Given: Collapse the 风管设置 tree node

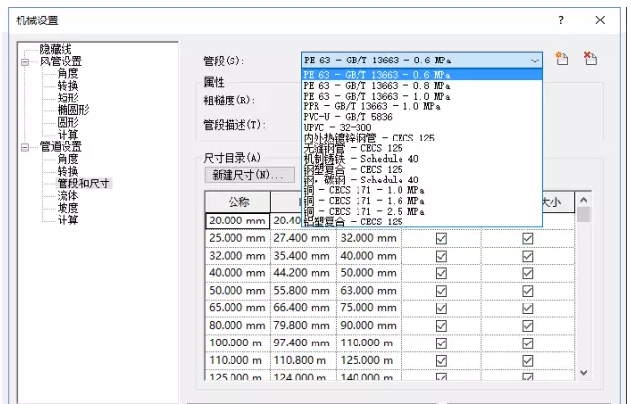Looking at the screenshot, I should point(24,61).
